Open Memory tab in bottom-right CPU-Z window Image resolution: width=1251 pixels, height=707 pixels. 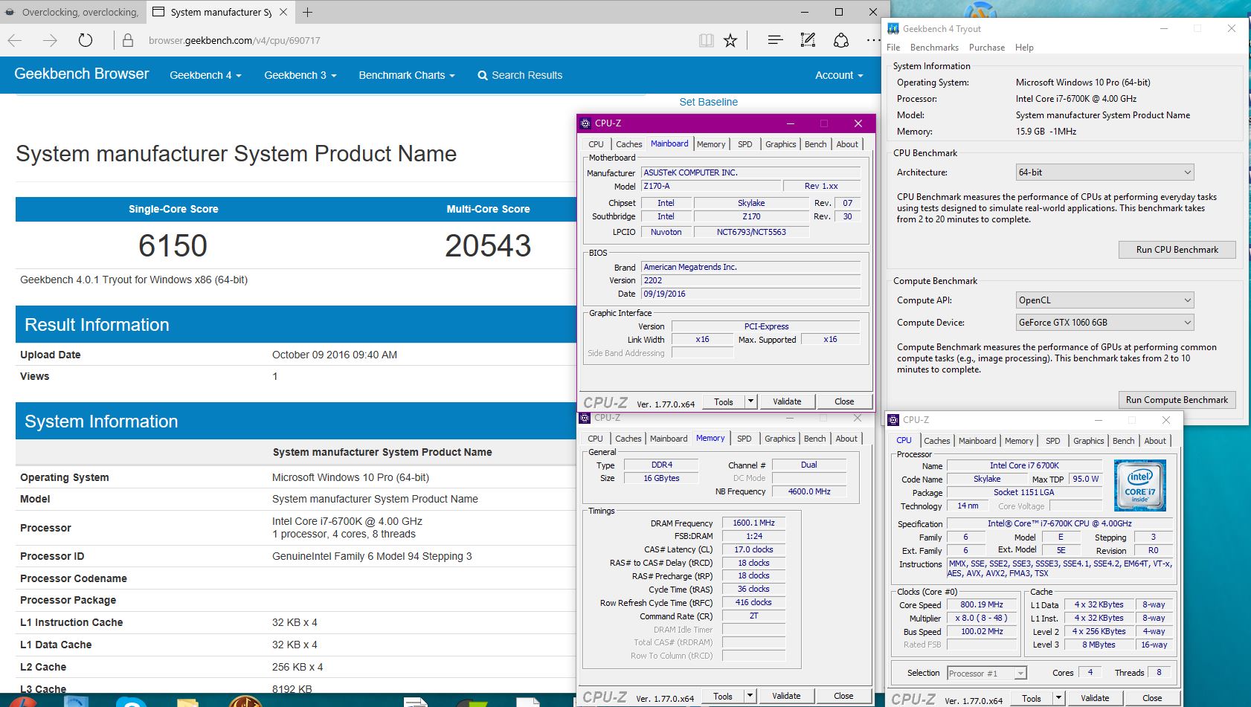tap(1018, 441)
